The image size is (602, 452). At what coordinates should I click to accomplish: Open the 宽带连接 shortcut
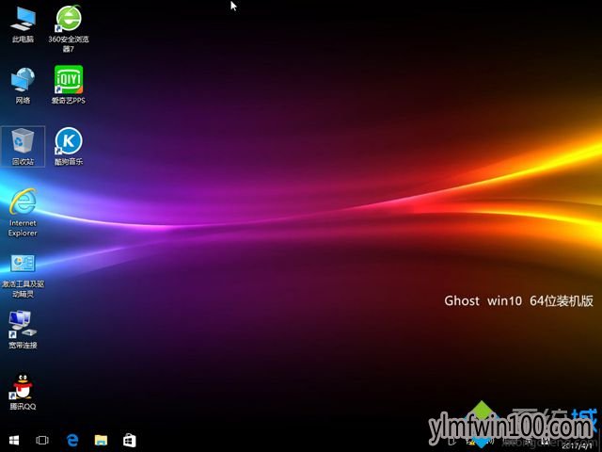(x=23, y=330)
